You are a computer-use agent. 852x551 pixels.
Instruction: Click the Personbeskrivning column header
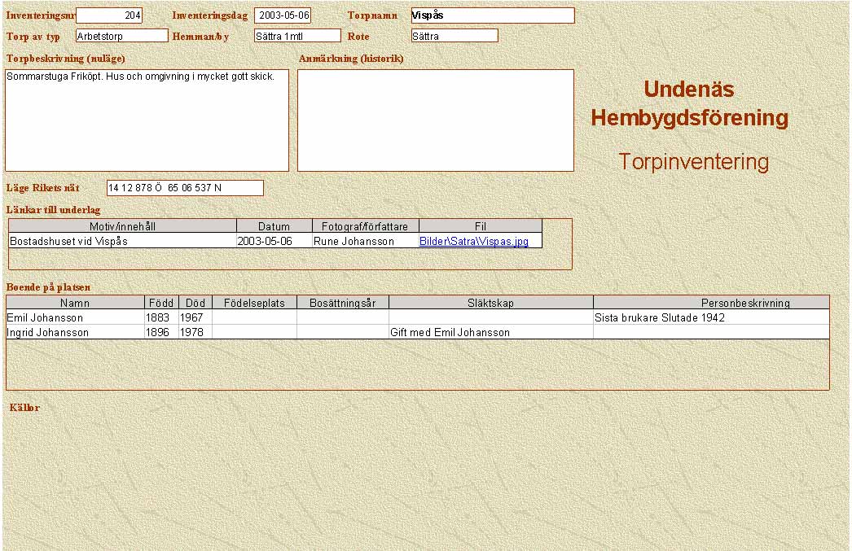710,303
